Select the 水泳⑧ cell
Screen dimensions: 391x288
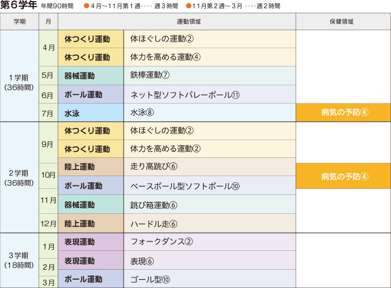click(x=210, y=113)
